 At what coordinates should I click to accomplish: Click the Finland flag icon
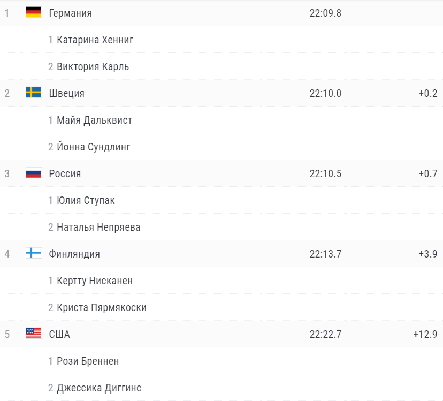(x=34, y=253)
